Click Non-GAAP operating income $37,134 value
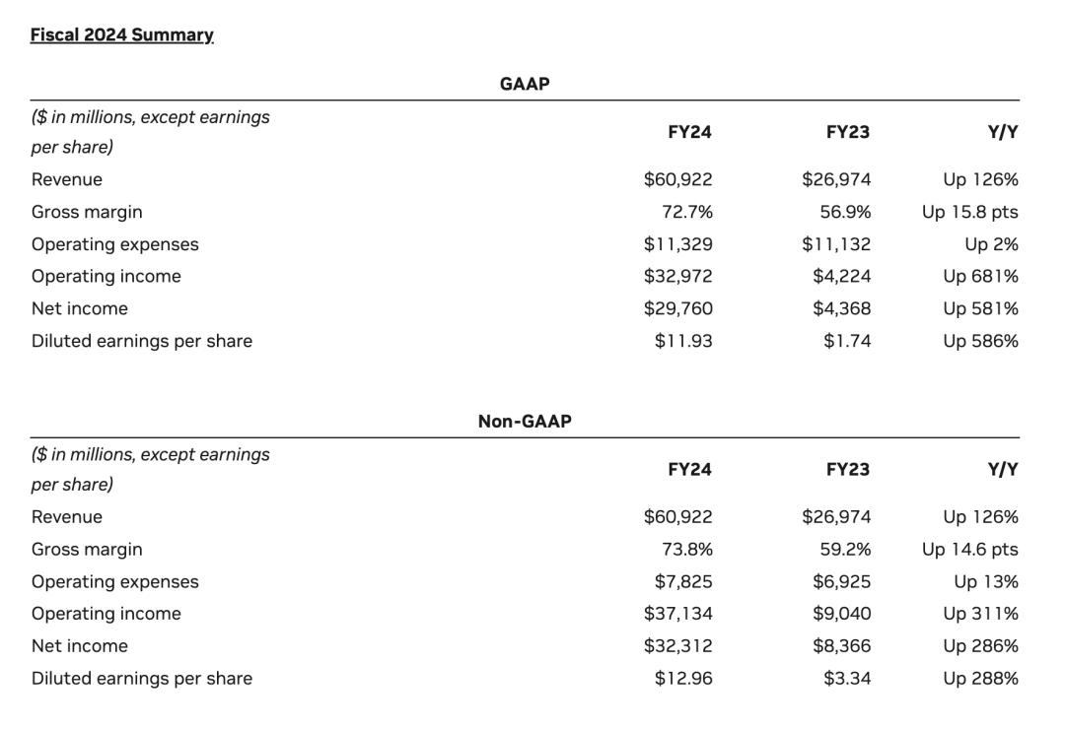This screenshot has height=730, width=1065. [677, 614]
